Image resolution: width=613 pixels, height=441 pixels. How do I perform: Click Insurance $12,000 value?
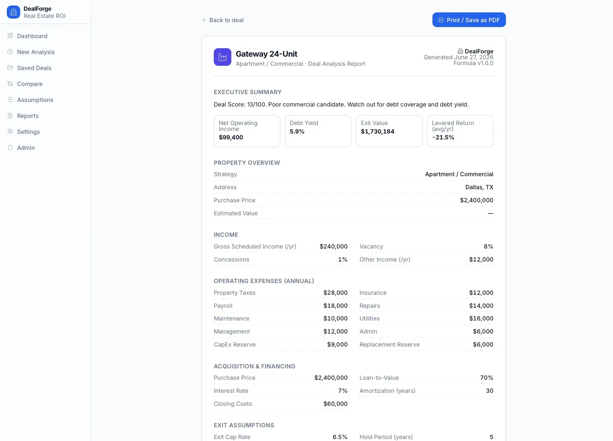point(481,293)
